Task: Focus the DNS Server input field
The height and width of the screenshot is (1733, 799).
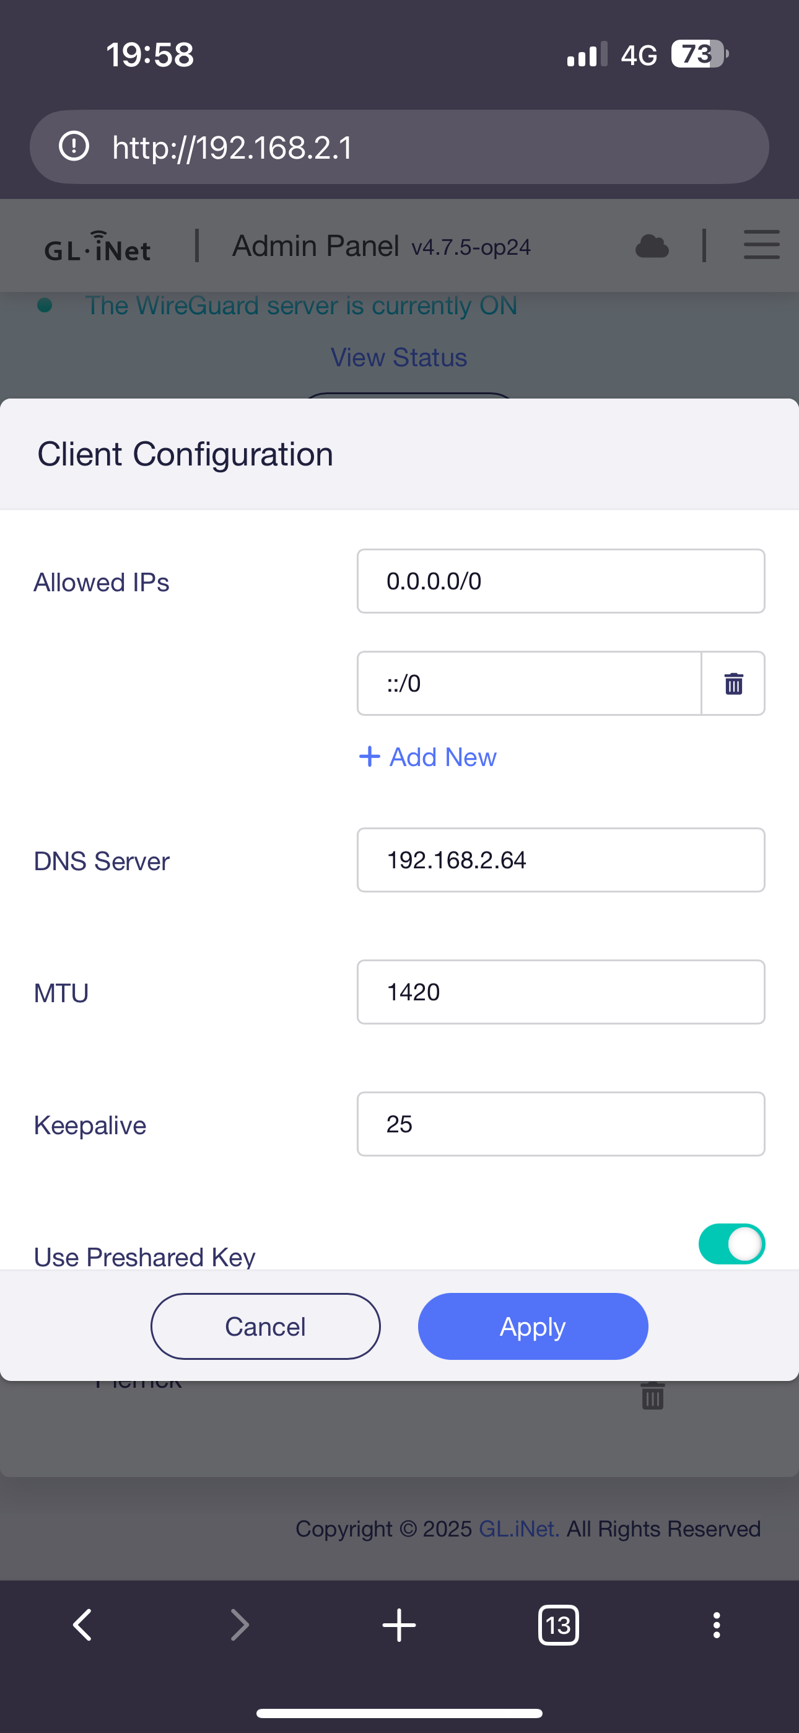Action: (x=561, y=860)
